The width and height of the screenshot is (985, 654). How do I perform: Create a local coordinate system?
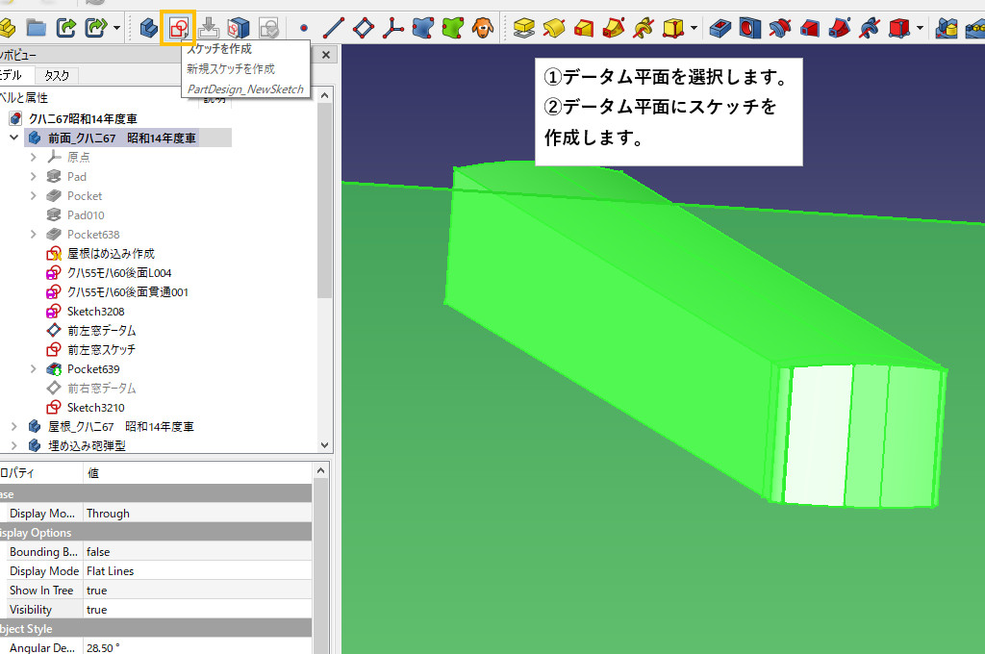click(393, 28)
